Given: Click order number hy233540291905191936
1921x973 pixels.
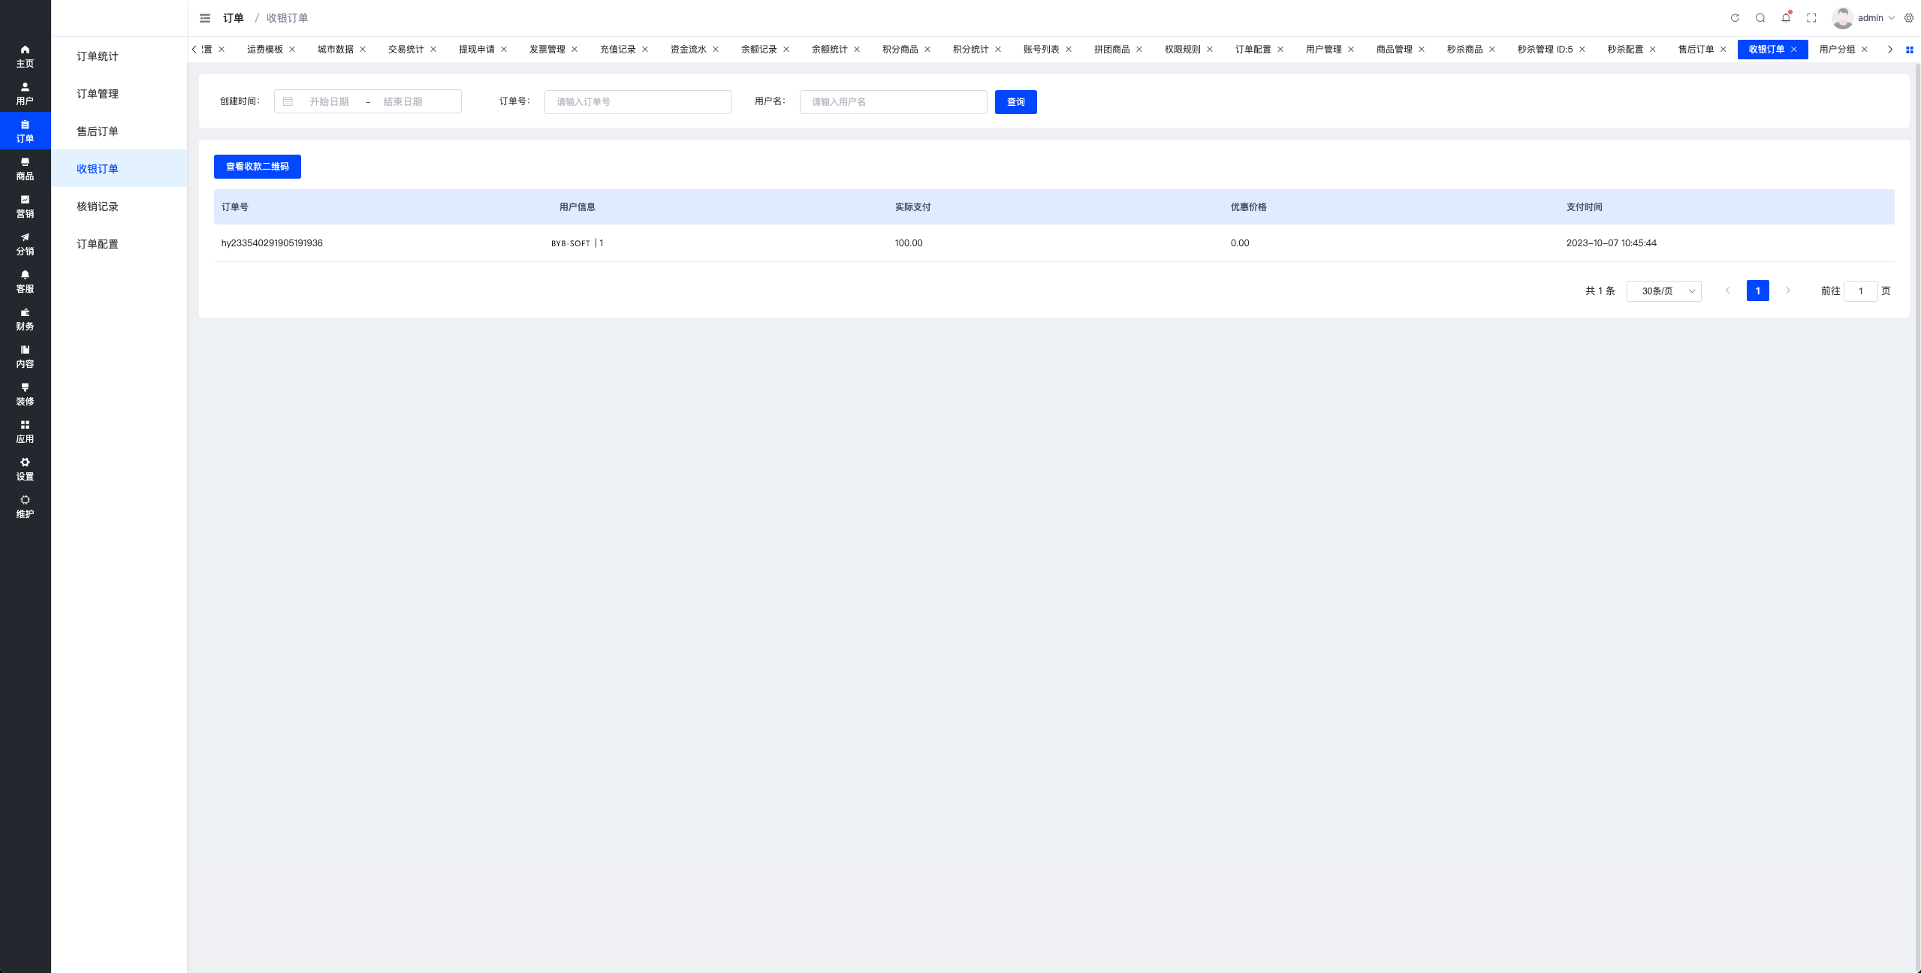Looking at the screenshot, I should (272, 243).
